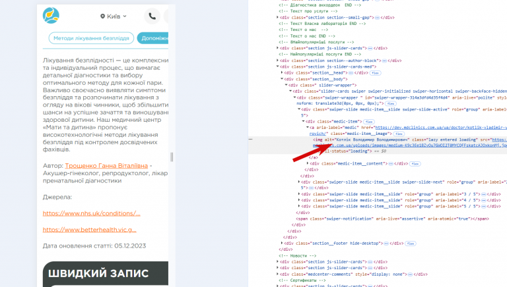The width and height of the screenshot is (507, 287).
Task: Click the 'Джерела:' label on the page
Action: click(x=57, y=197)
